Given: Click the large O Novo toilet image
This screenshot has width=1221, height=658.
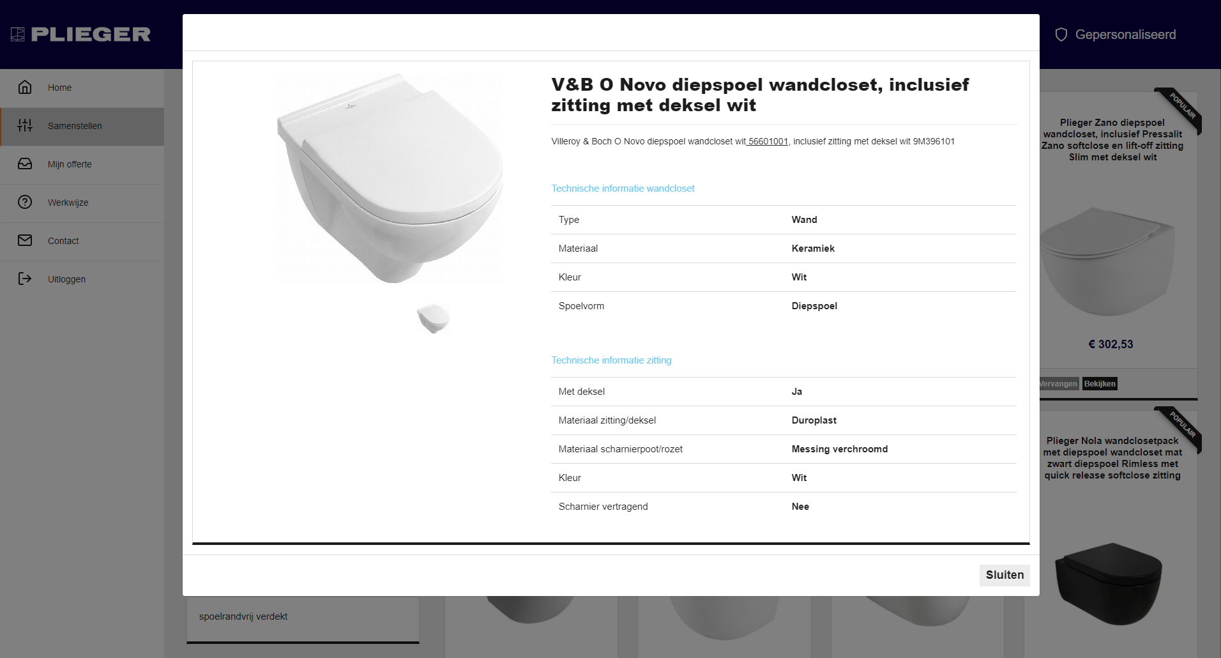Looking at the screenshot, I should (x=390, y=179).
